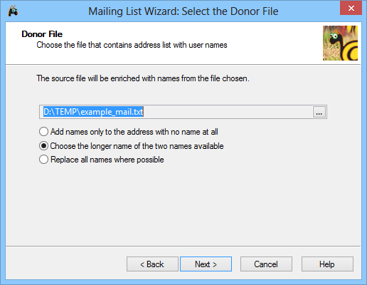This screenshot has width=367, height=285.
Task: Select 'Replace all names where possible' option
Action: pos(44,160)
